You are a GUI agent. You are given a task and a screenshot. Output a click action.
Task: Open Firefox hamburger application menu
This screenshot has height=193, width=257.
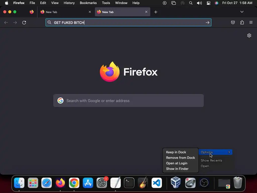(x=251, y=22)
